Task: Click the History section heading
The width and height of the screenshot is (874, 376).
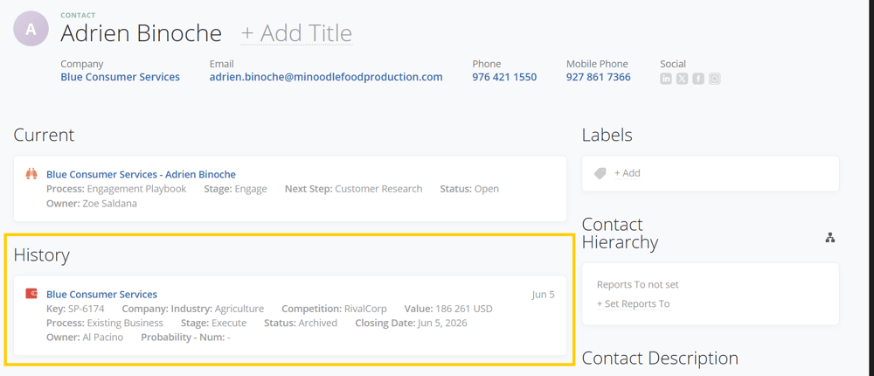Action: (x=42, y=255)
